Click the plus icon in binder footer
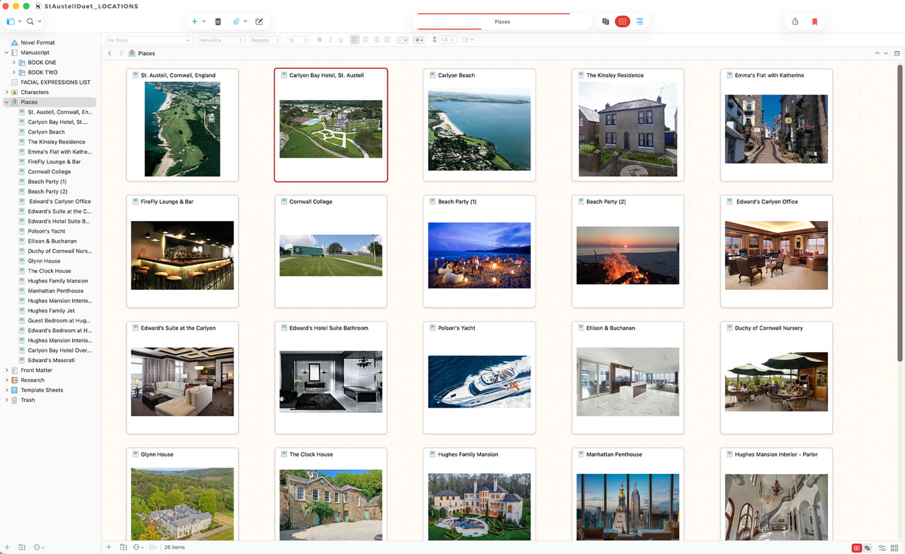The width and height of the screenshot is (905, 554). coord(7,547)
